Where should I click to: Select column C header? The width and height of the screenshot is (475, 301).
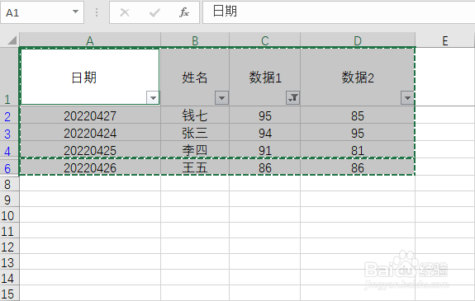(265, 40)
